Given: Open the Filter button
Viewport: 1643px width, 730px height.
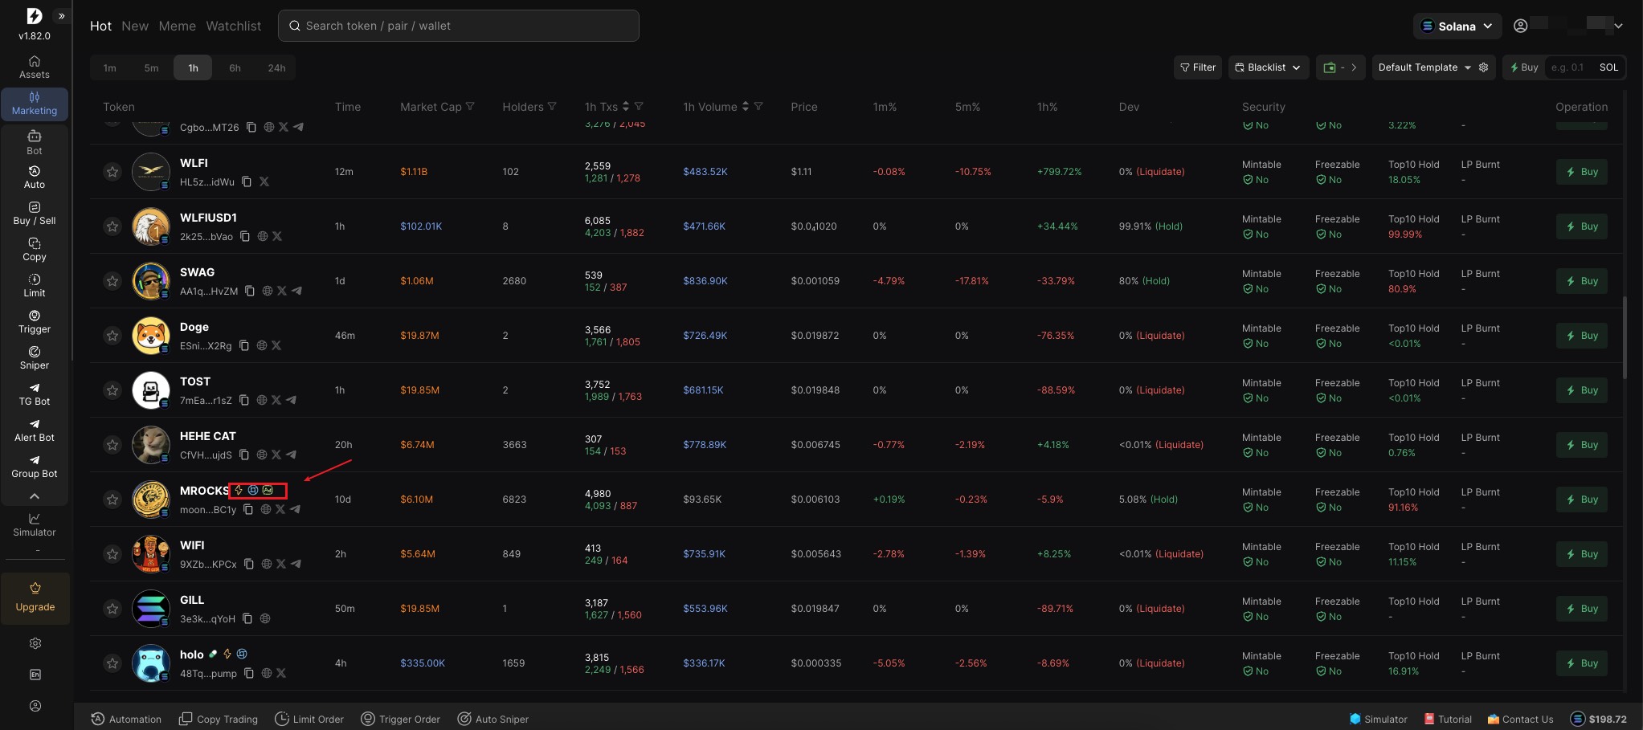Looking at the screenshot, I should coord(1197,67).
